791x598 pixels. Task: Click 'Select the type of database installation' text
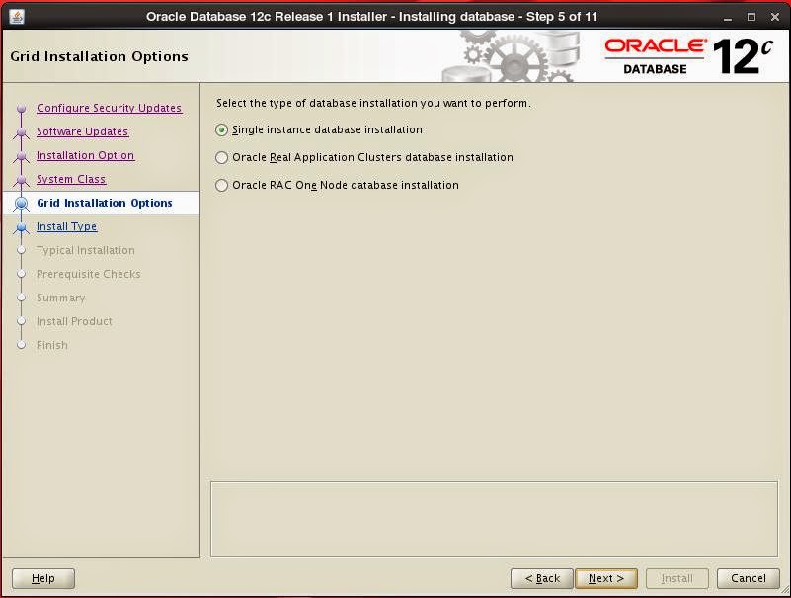373,103
